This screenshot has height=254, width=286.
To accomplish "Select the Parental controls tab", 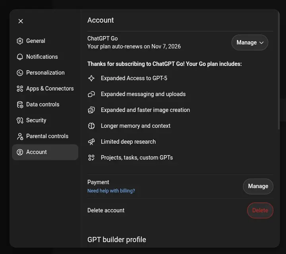I will pyautogui.click(x=45, y=136).
